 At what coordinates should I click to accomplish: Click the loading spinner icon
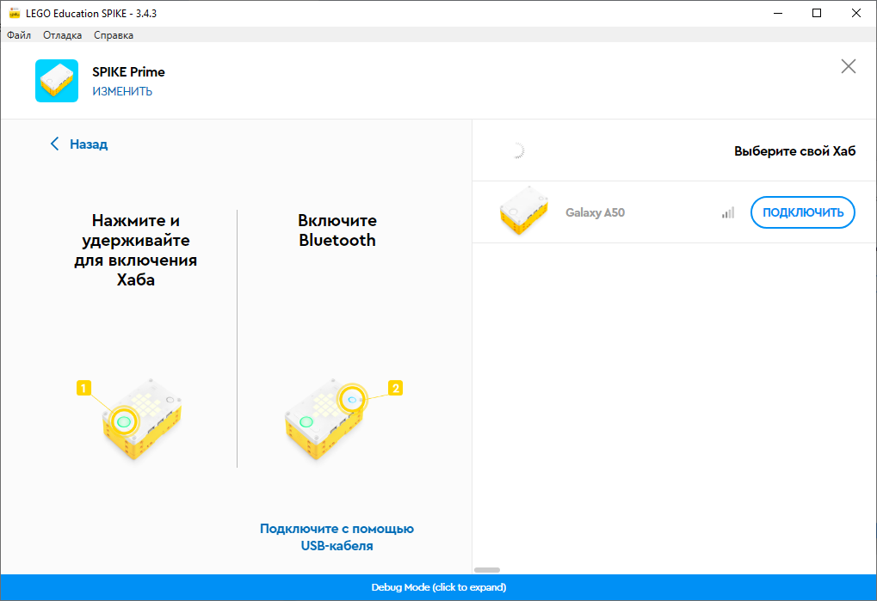pos(518,150)
